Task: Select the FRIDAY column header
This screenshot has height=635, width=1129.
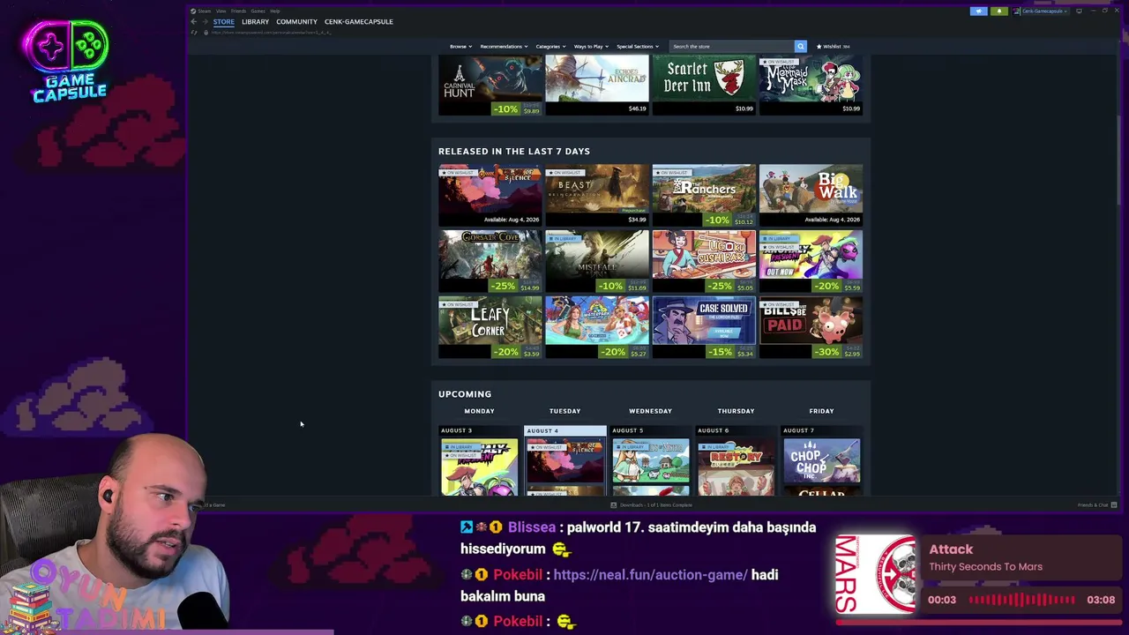Action: pos(821,411)
